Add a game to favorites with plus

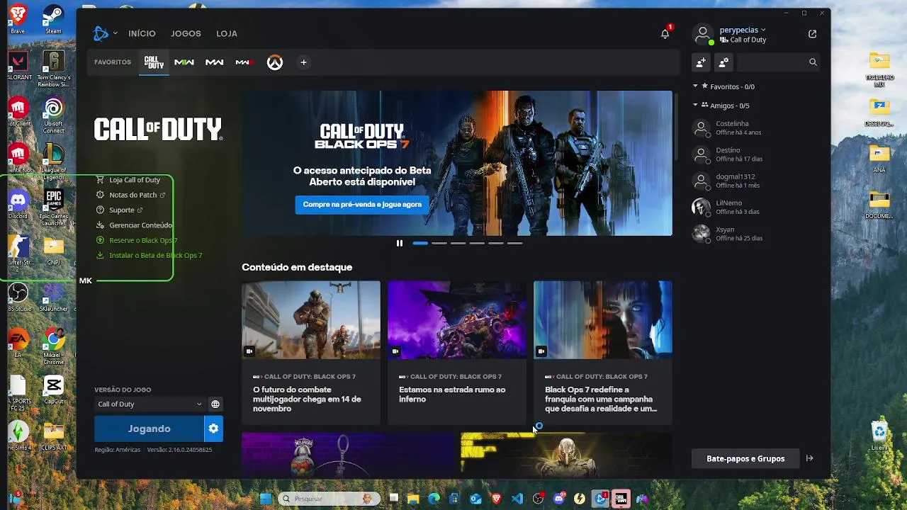tap(303, 62)
